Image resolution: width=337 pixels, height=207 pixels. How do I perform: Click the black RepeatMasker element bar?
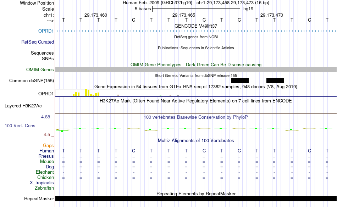196,198
